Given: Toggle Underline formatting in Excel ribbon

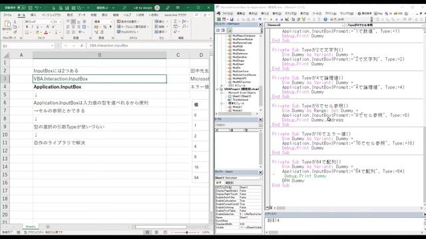Looking at the screenshot, I should click(x=37, y=27).
